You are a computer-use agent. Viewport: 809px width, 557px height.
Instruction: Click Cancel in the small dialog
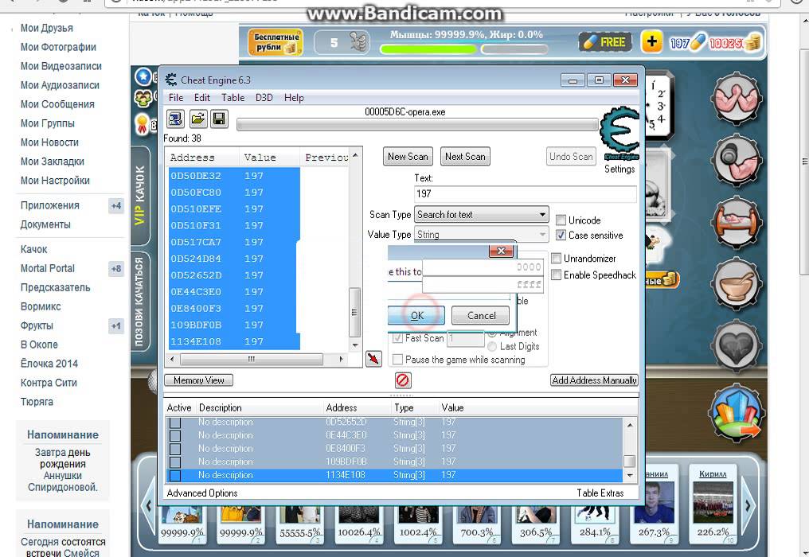coord(481,316)
